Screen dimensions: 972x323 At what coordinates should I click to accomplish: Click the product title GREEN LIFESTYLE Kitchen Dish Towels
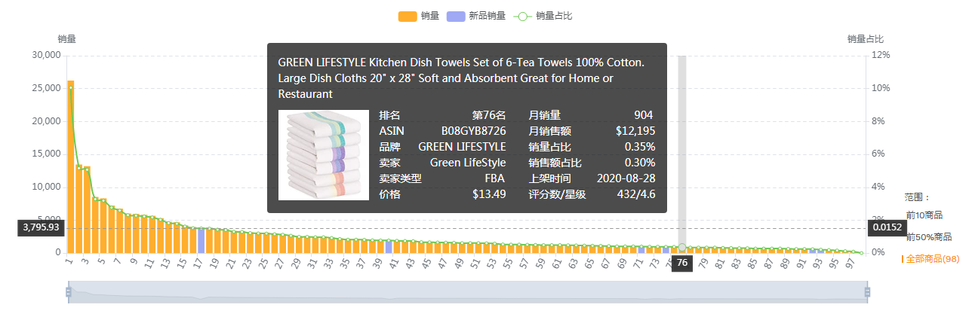pyautogui.click(x=461, y=78)
